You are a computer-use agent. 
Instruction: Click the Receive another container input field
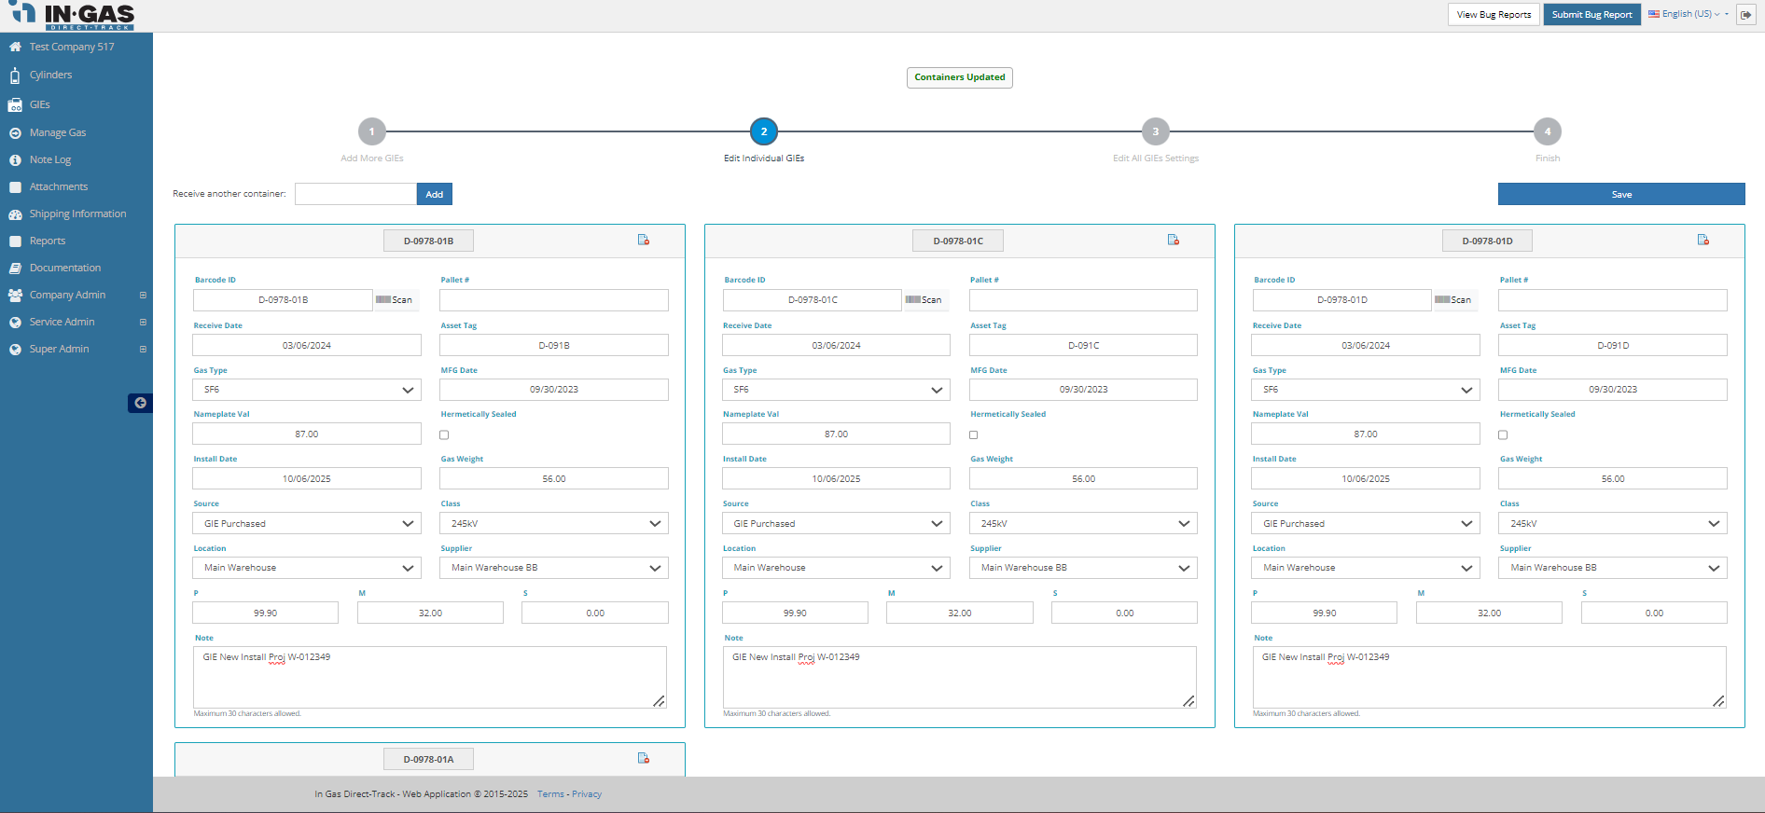[x=355, y=194]
